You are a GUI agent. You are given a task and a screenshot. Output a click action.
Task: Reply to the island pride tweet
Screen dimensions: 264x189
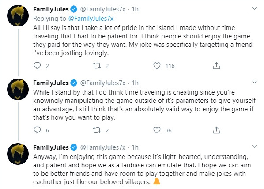point(37,66)
